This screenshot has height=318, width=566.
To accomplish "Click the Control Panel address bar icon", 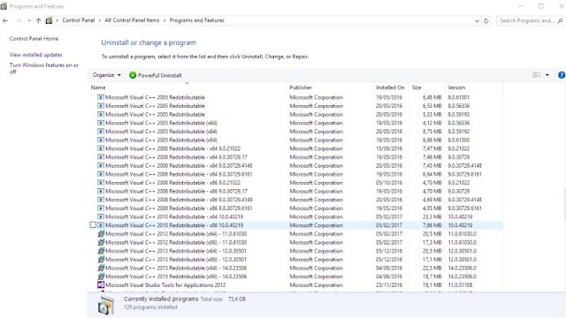I will (x=49, y=20).
